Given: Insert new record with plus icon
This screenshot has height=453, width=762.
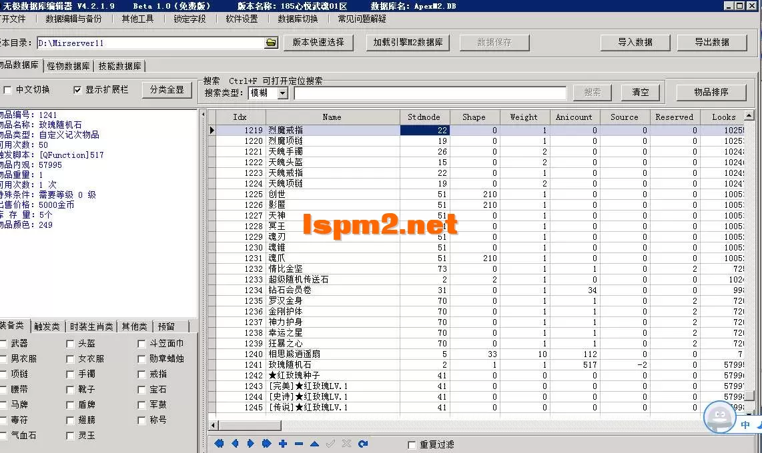Looking at the screenshot, I should click(283, 443).
